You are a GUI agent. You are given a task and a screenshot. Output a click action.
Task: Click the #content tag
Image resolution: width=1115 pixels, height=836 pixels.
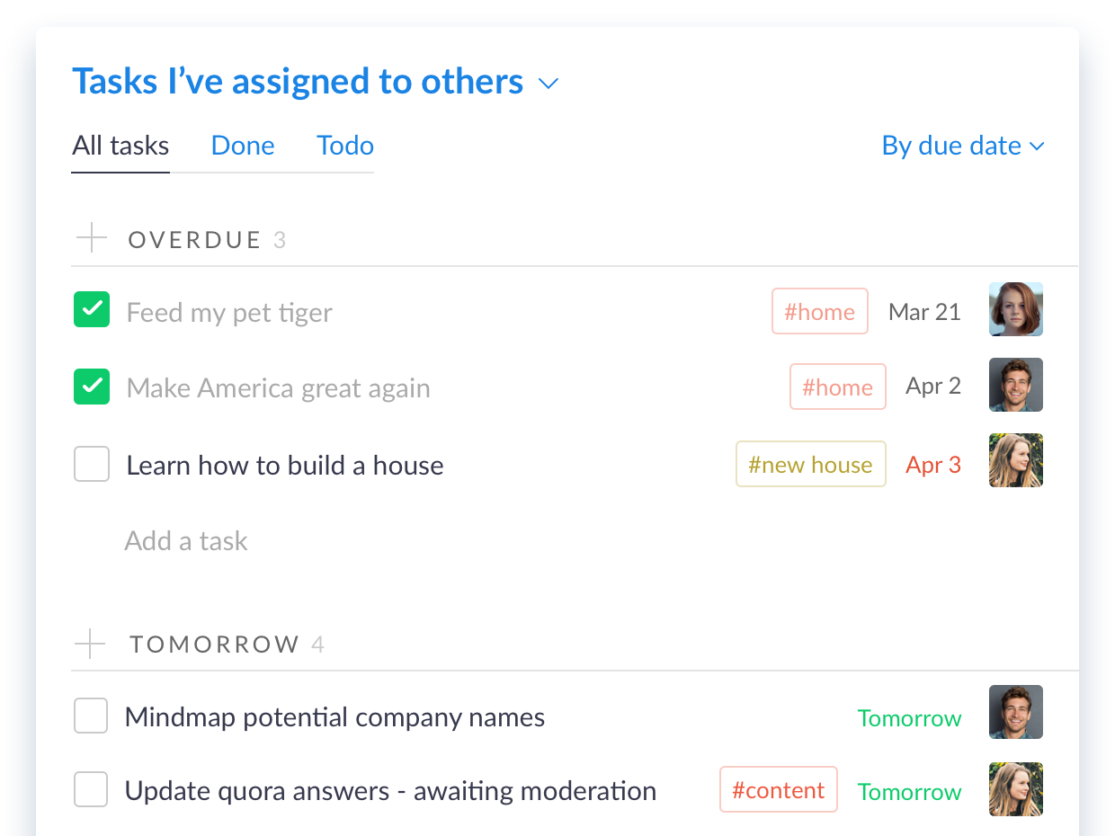coord(778,789)
